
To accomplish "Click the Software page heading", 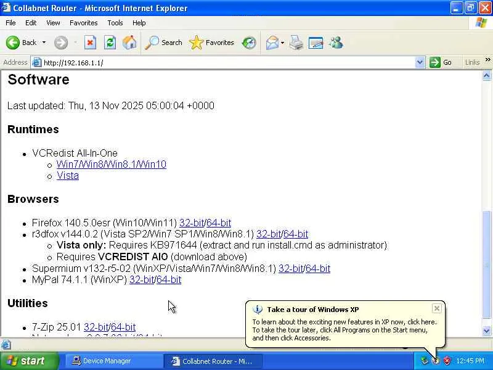I will 38,80.
